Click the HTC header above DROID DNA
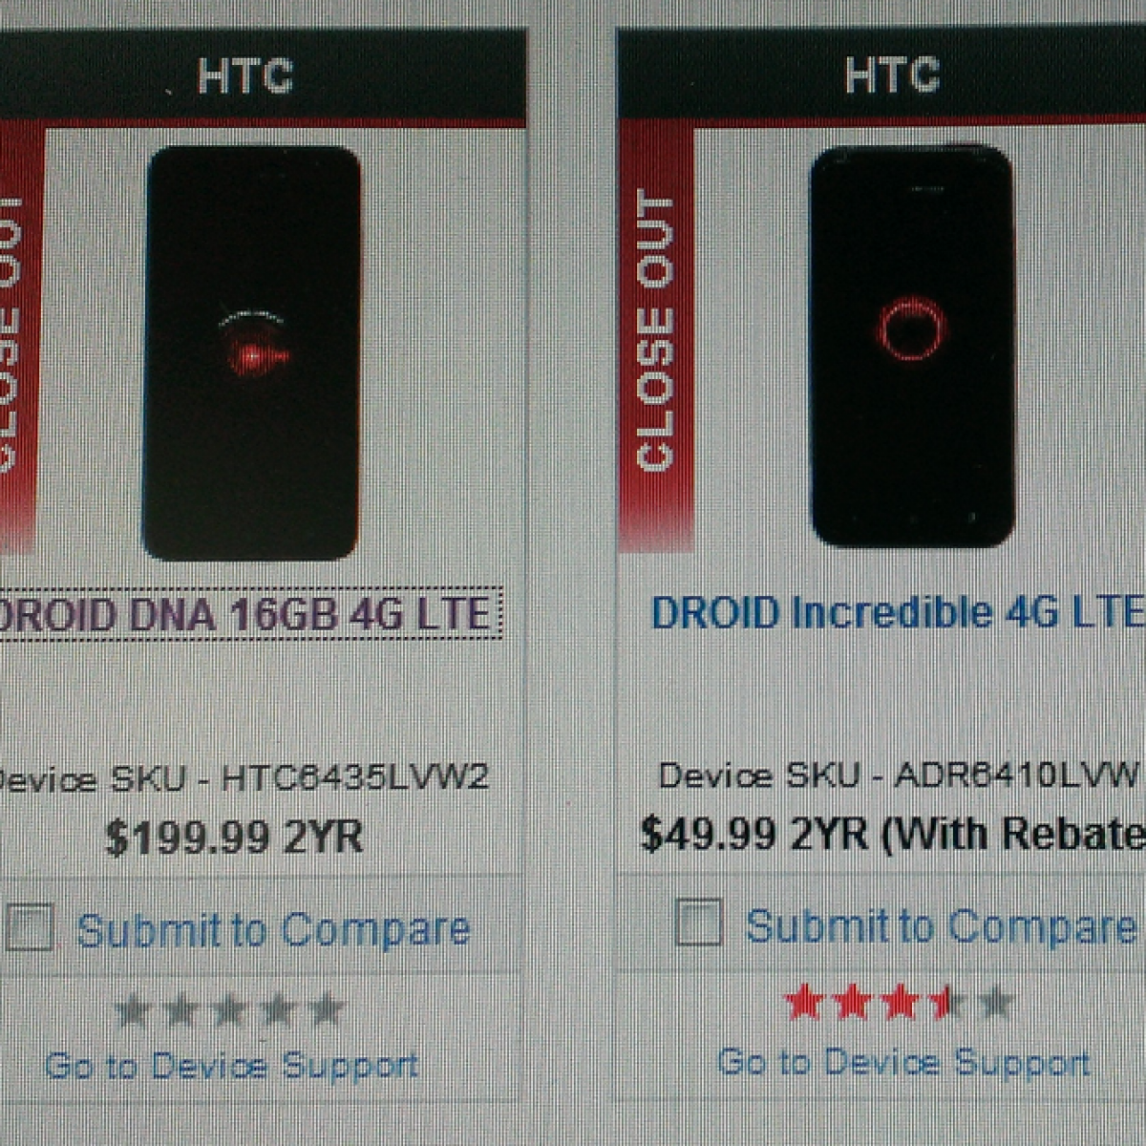Viewport: 1146px width, 1146px height. click(245, 76)
